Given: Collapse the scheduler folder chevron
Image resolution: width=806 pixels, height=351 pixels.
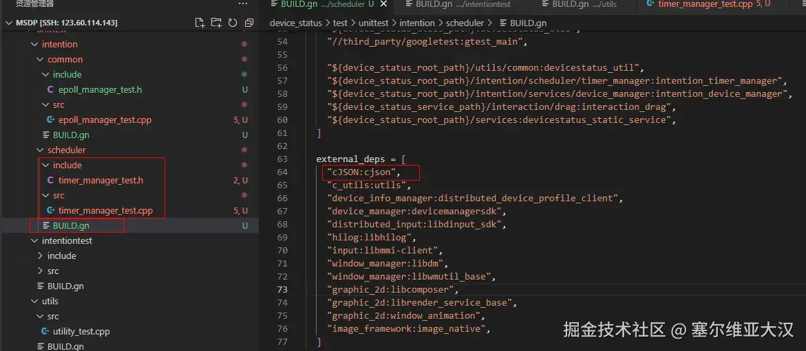Looking at the screenshot, I should 40,150.
